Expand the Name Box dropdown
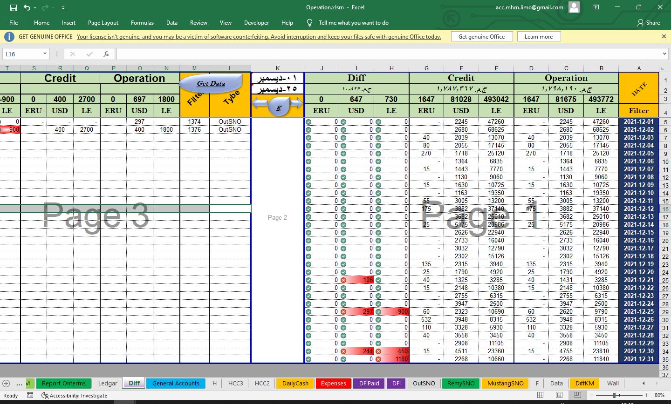 point(45,54)
